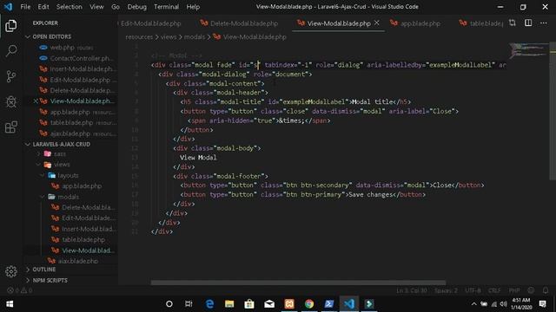Open the Manage gear icon
556x312 pixels.
[11, 271]
